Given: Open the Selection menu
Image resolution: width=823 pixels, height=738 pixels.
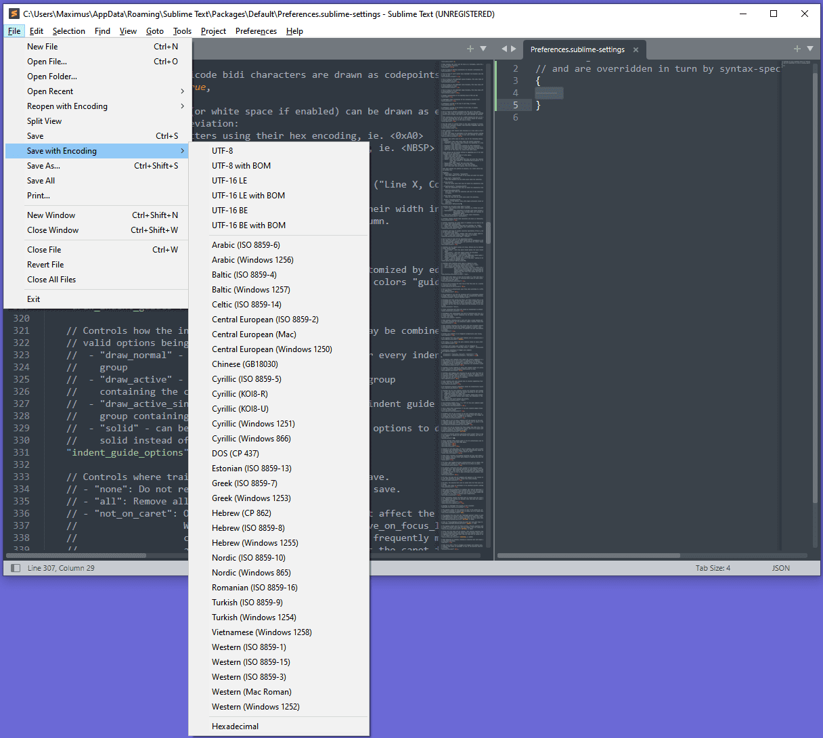Looking at the screenshot, I should [x=69, y=31].
